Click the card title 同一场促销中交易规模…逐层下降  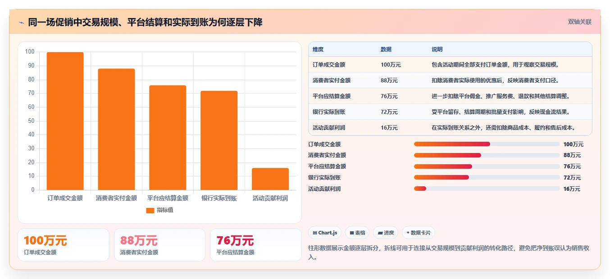(x=145, y=22)
